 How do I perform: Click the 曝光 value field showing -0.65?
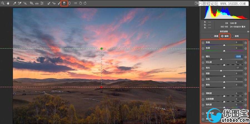239,56
